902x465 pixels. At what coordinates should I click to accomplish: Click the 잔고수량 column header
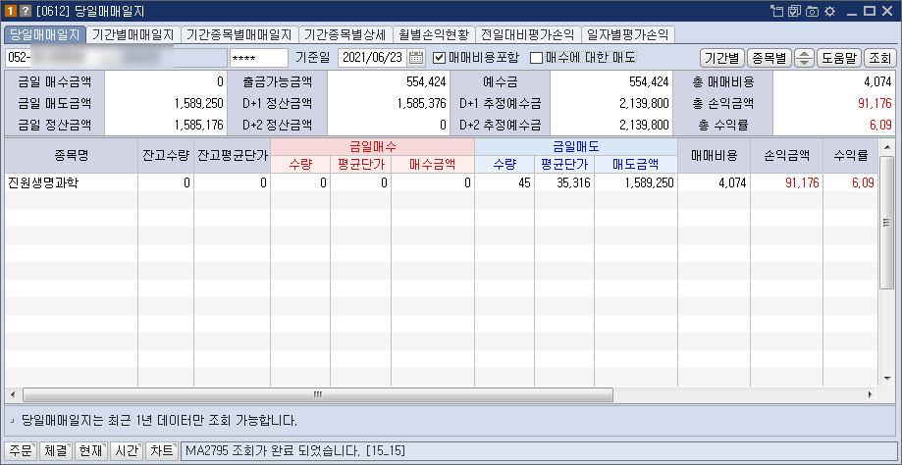coord(166,155)
